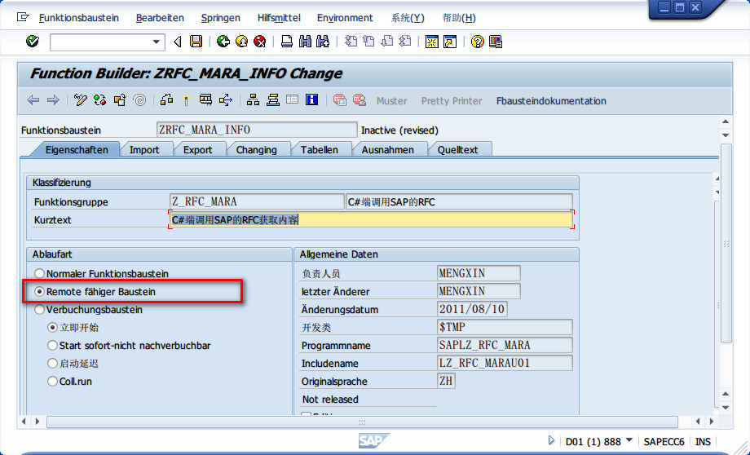Viewport: 750px width, 455px height.
Task: Click the Set/Delete Session Breakpoint icon
Action: point(340,100)
